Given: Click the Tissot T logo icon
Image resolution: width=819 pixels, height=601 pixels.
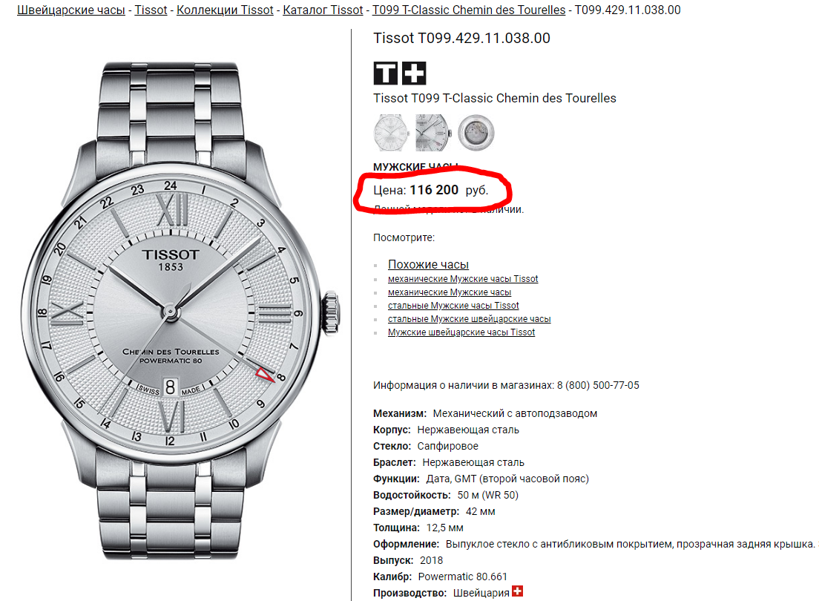Looking at the screenshot, I should [x=386, y=73].
